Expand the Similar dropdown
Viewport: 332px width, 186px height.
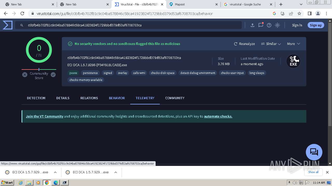coord(271,44)
